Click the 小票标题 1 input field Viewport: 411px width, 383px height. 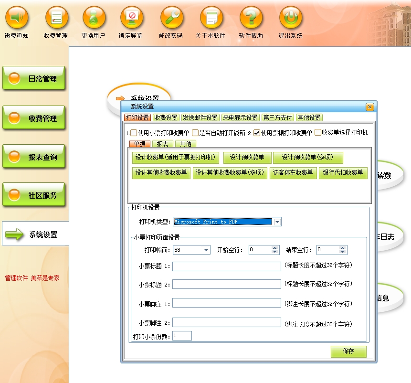point(226,266)
